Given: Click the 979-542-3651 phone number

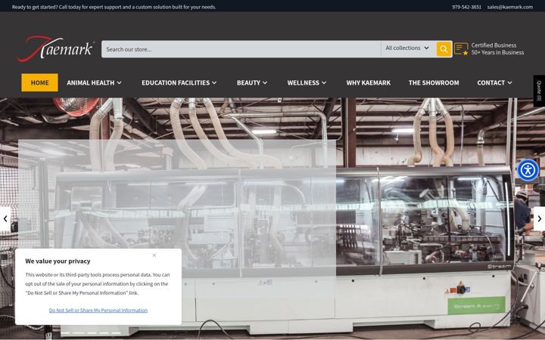Looking at the screenshot, I should pos(466,7).
